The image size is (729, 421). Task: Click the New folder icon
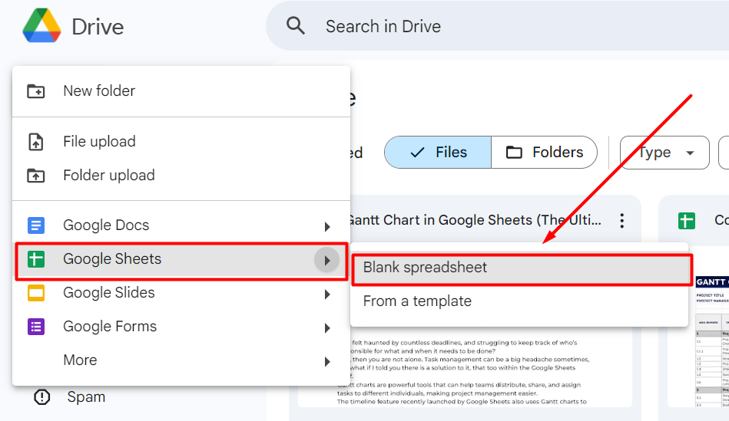click(x=36, y=91)
